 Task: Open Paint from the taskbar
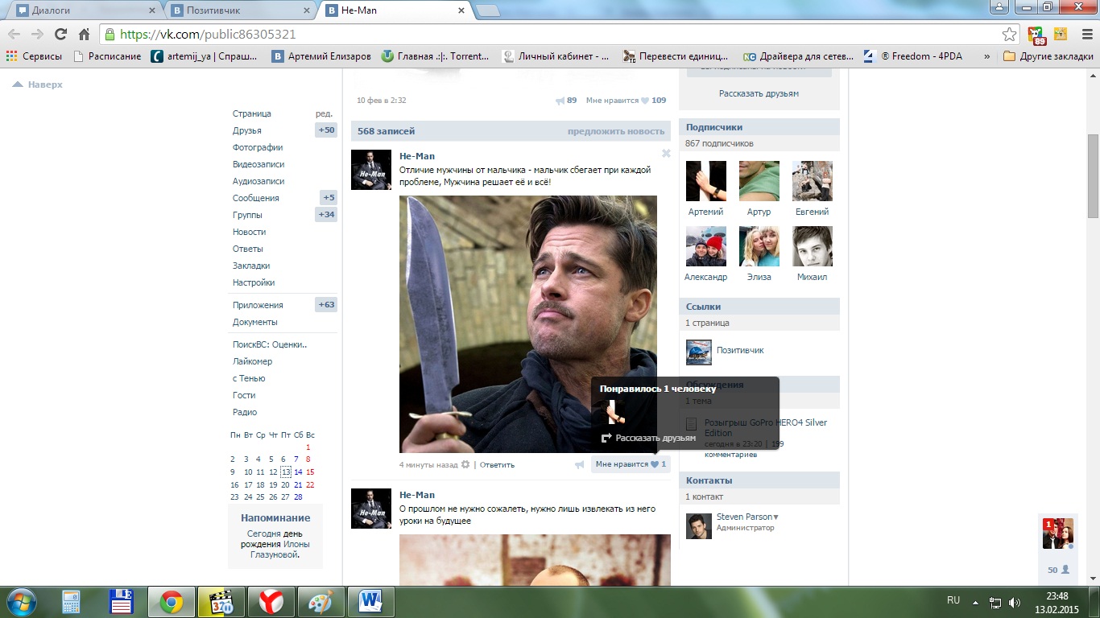tap(320, 602)
